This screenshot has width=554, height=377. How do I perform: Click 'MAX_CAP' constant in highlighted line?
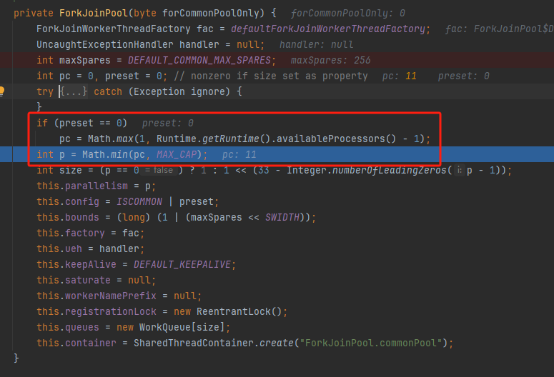(x=177, y=155)
